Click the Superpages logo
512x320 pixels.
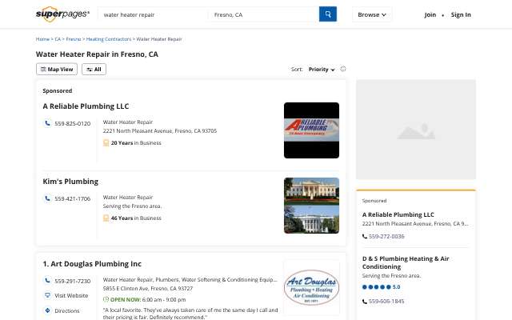(62, 14)
